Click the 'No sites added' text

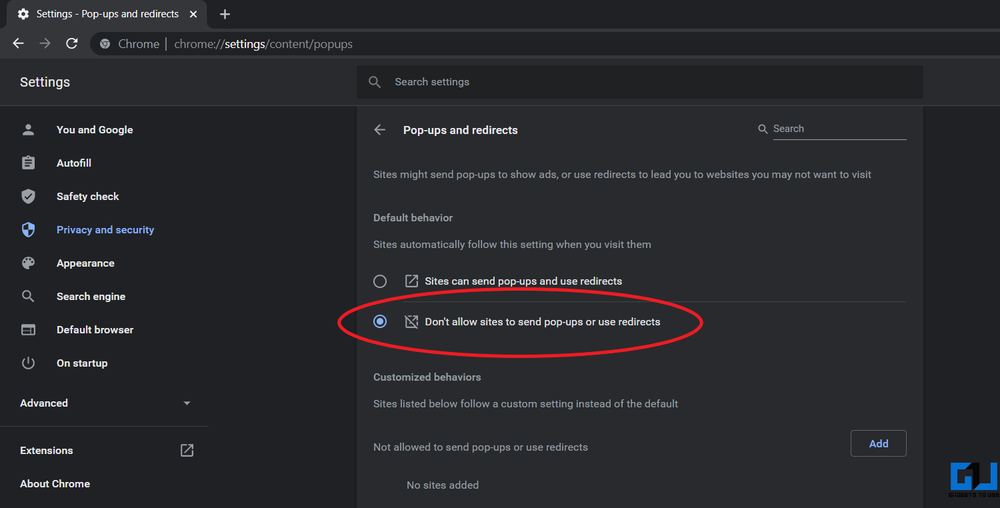click(443, 485)
